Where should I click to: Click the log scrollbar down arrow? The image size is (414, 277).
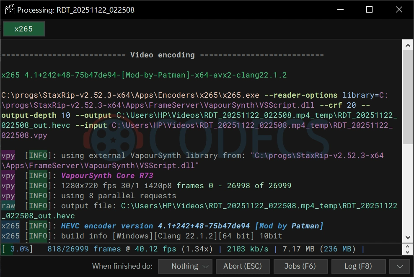(408, 237)
